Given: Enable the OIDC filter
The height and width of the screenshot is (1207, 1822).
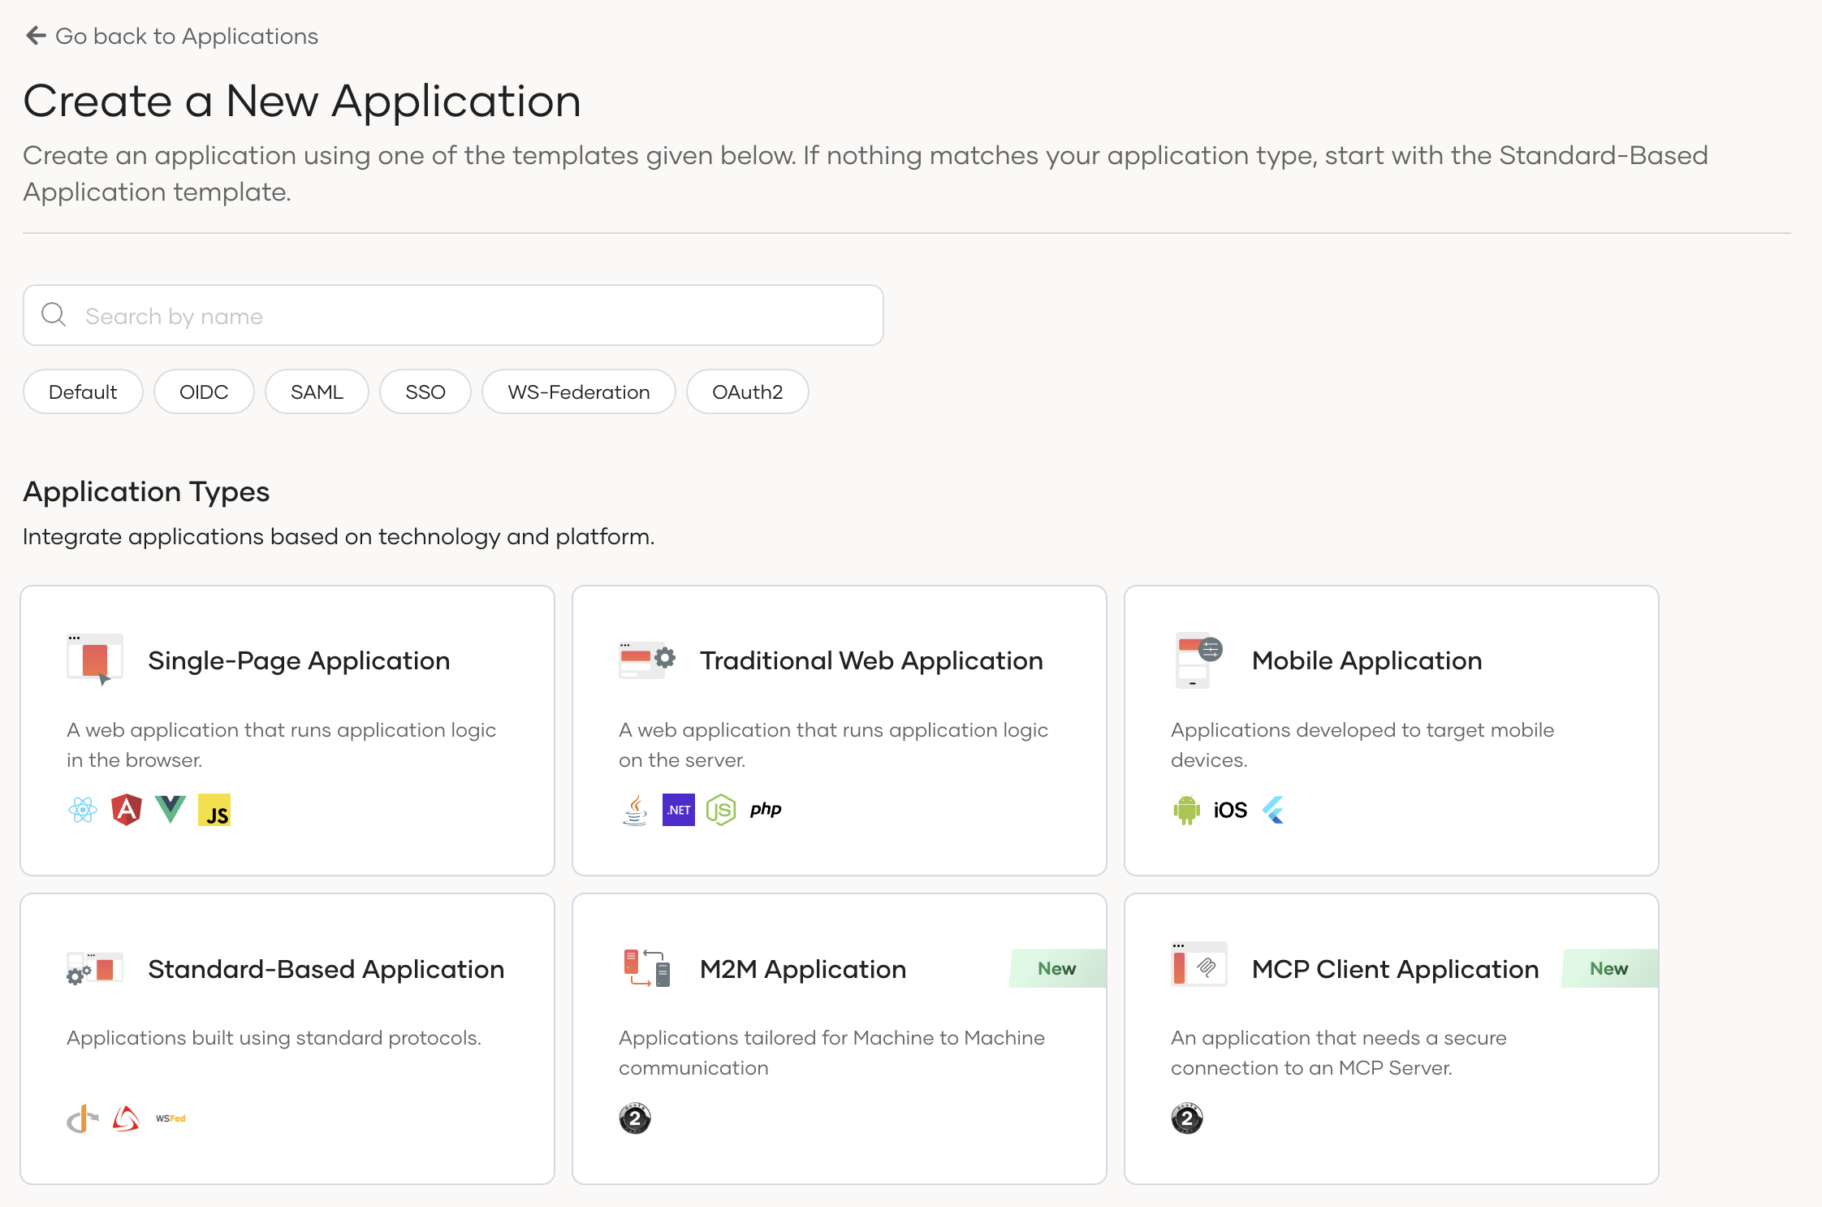Looking at the screenshot, I should pos(203,392).
